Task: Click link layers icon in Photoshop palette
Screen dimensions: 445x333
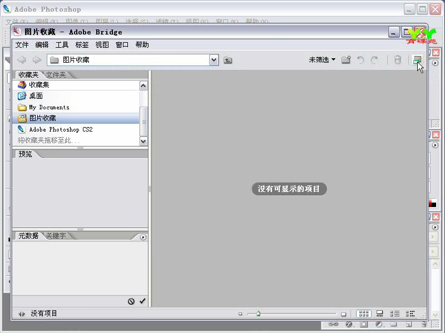Action: pos(333,324)
